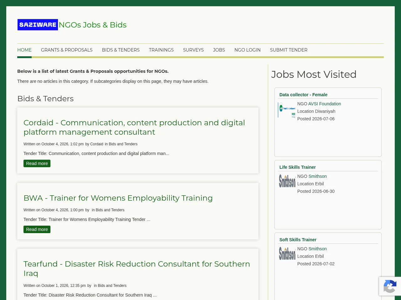Click Tearfund tender summary text
Screen dimensions: 401x300
coord(90,295)
